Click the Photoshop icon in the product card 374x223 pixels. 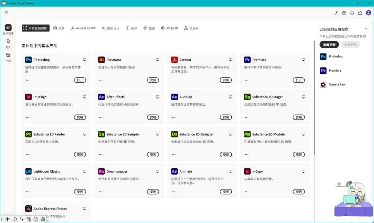pyautogui.click(x=28, y=59)
